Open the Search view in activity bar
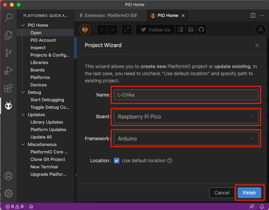The height and width of the screenshot is (210, 269). [x=8, y=17]
